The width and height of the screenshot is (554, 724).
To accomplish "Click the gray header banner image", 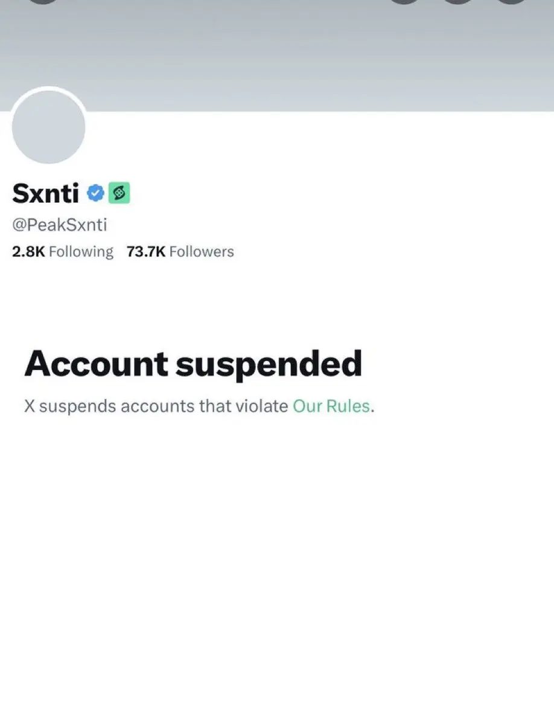I will [x=277, y=56].
